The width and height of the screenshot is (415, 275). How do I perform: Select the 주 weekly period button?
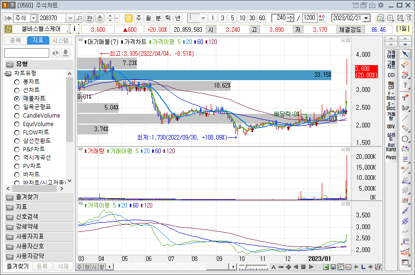pos(139,18)
